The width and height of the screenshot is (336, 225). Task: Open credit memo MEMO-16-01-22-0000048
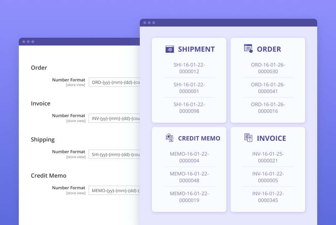click(x=189, y=177)
